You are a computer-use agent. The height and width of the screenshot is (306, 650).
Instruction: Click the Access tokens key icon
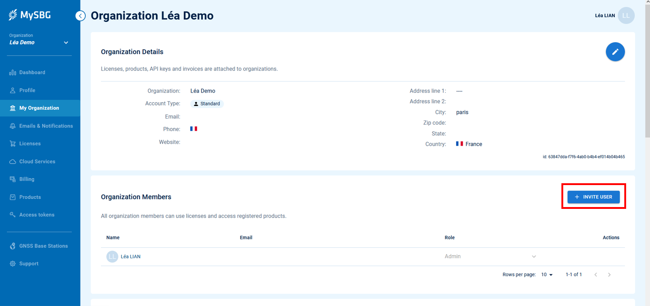tap(13, 215)
